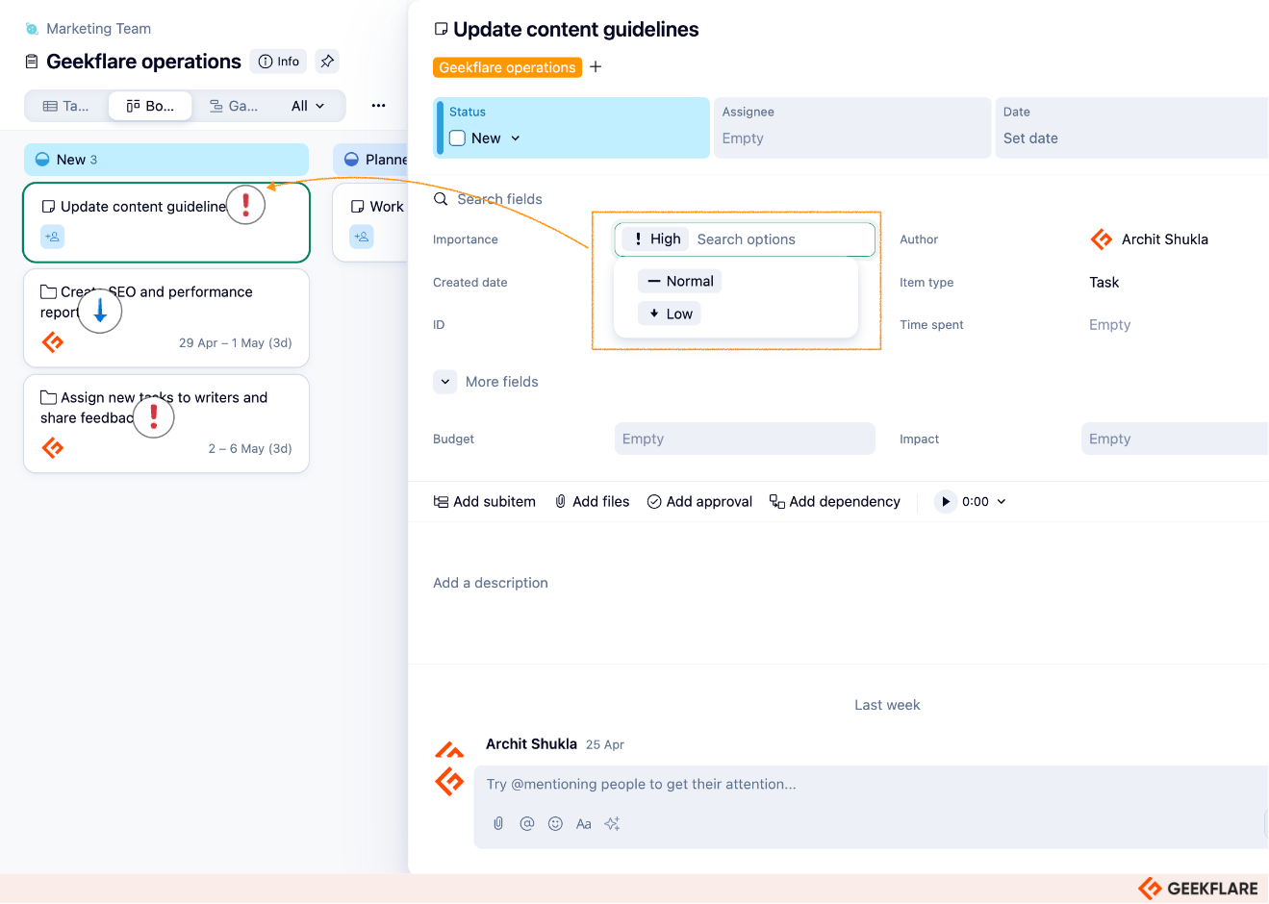
Task: Click Add files
Action: tap(592, 502)
